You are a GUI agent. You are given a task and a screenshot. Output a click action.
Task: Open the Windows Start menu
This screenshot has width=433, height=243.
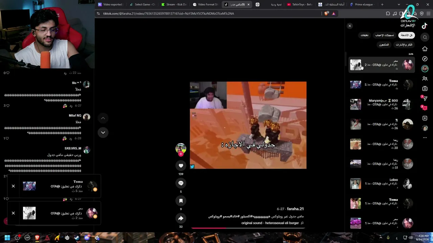(x=7, y=238)
